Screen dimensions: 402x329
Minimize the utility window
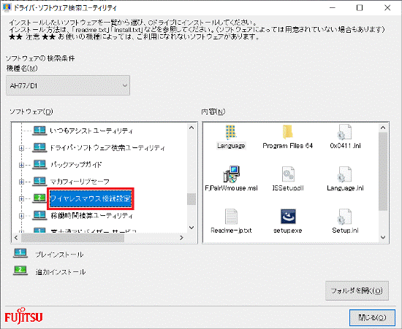[x=333, y=8]
